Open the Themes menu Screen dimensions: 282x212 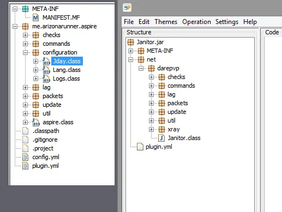(x=166, y=22)
